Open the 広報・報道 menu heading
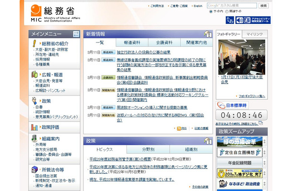Image resolution: width=292 pixels, height=191 pixels. pyautogui.click(x=52, y=74)
